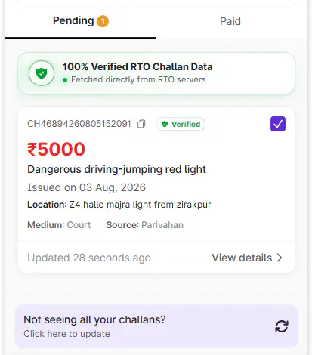The width and height of the screenshot is (312, 355).
Task: Click the green shield verified RTO icon
Action: [42, 73]
